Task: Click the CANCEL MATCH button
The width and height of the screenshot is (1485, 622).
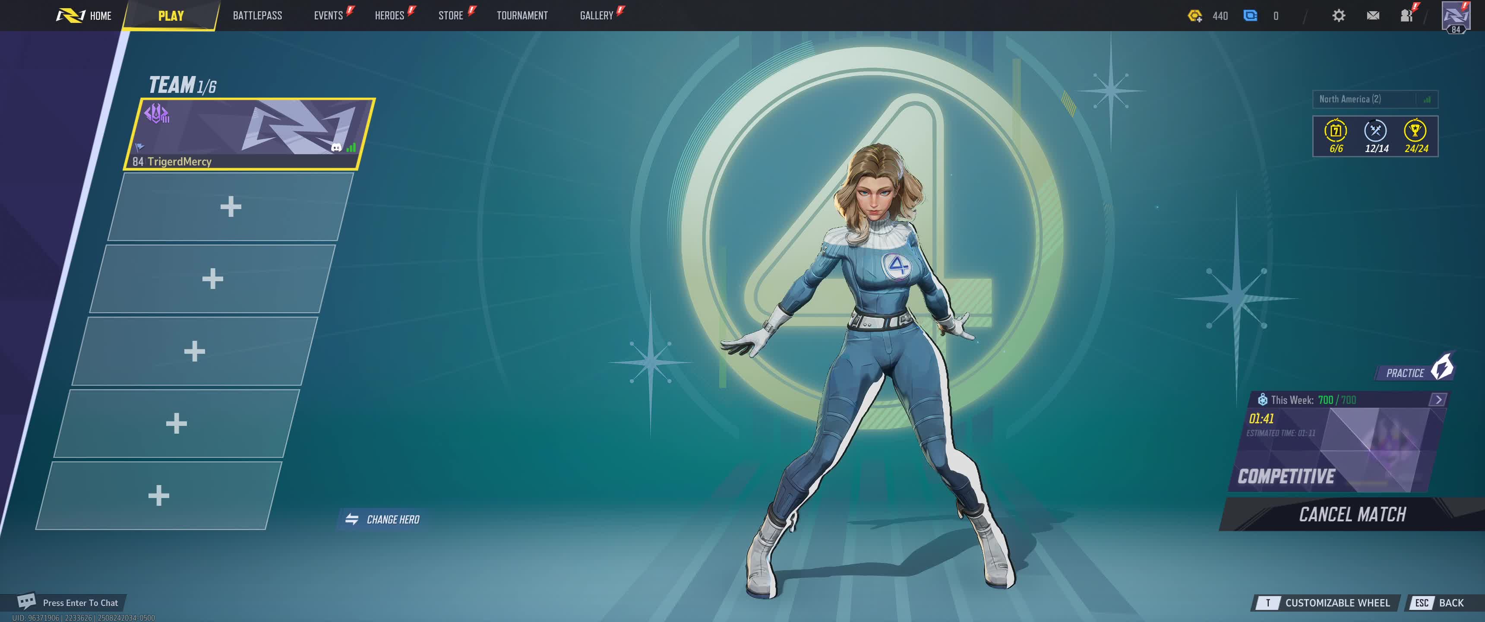Action: click(1352, 514)
